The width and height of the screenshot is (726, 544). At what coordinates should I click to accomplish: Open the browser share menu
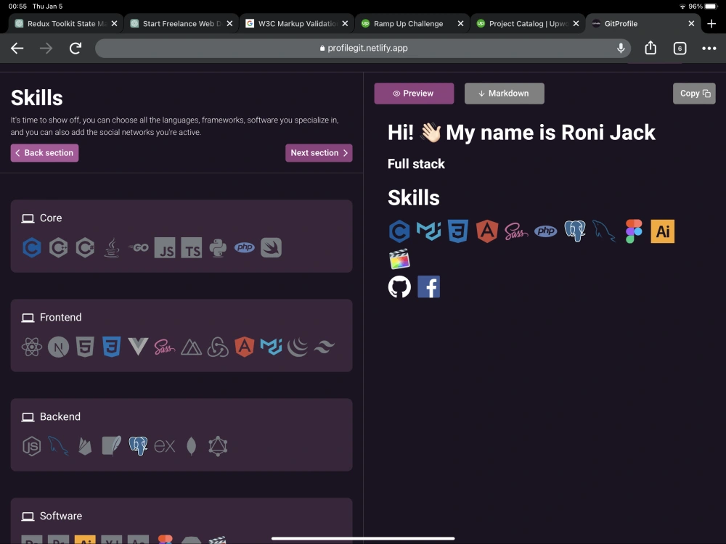coord(650,48)
